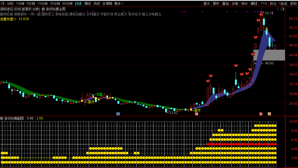Click the 湖南板块 sector tag

tap(20, 14)
